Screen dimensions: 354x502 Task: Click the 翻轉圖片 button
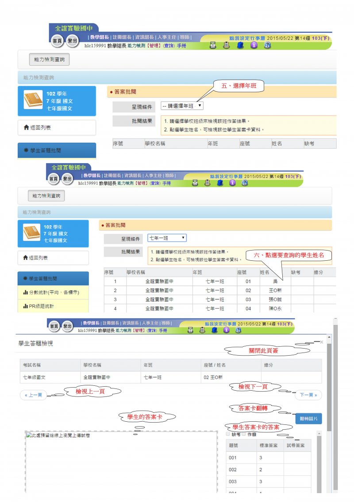click(308, 418)
